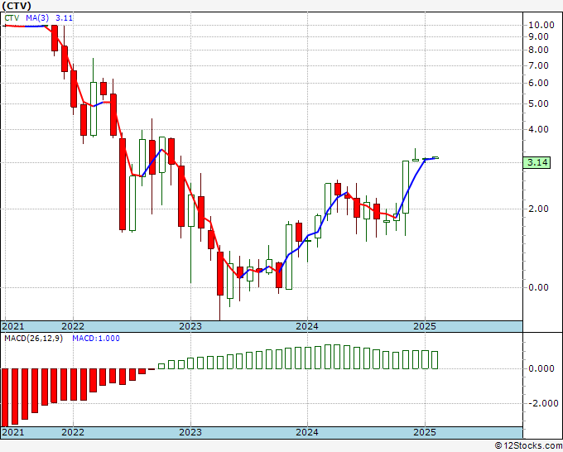Click the first red MACD histogram bar
Viewport: 563px width, 452px height.
5,397
